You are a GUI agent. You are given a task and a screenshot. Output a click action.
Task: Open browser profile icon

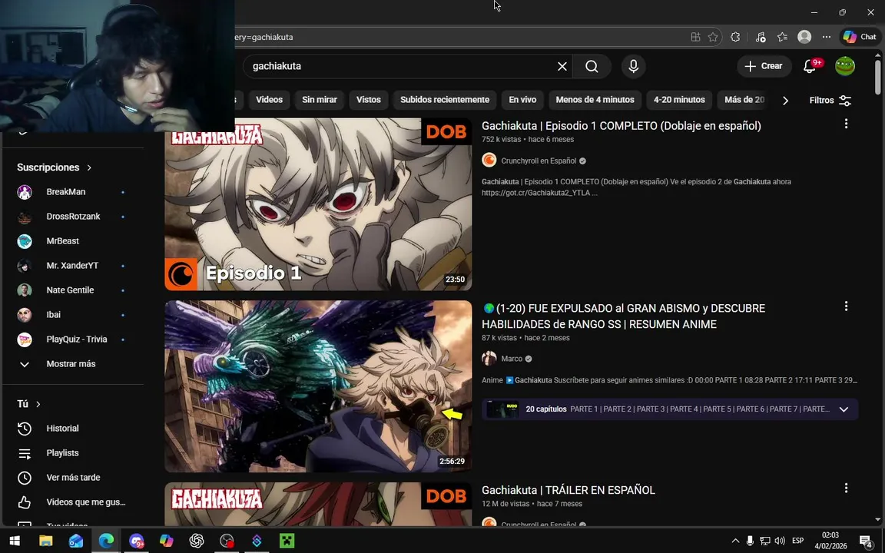pos(804,37)
